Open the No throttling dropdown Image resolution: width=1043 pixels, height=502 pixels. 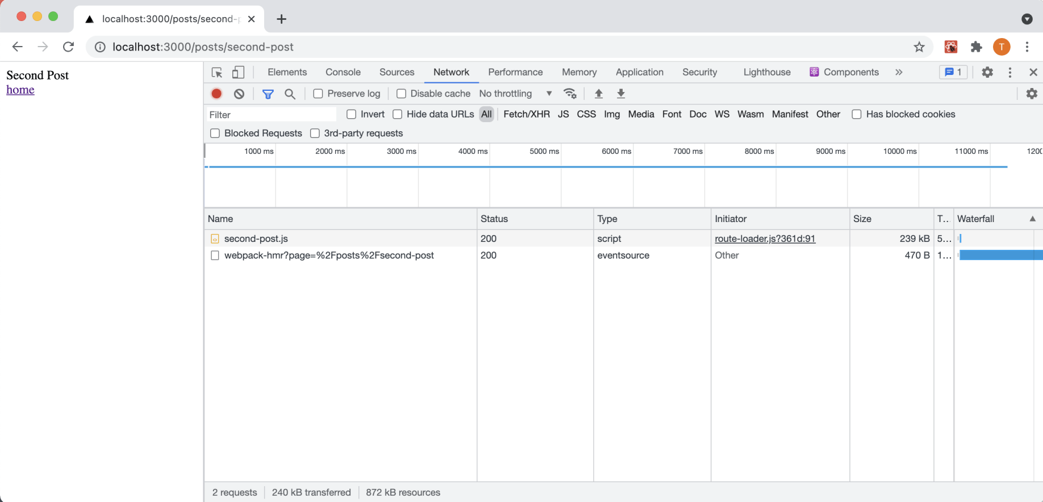515,94
